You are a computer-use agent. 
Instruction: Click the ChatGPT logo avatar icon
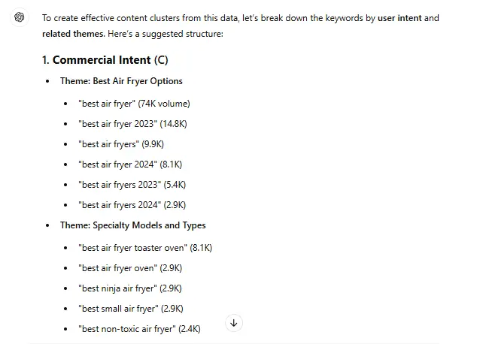(x=20, y=17)
